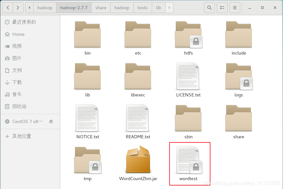Select the hadoop path segment at far left
Viewport: 283px width, 189px height.
click(x=45, y=8)
